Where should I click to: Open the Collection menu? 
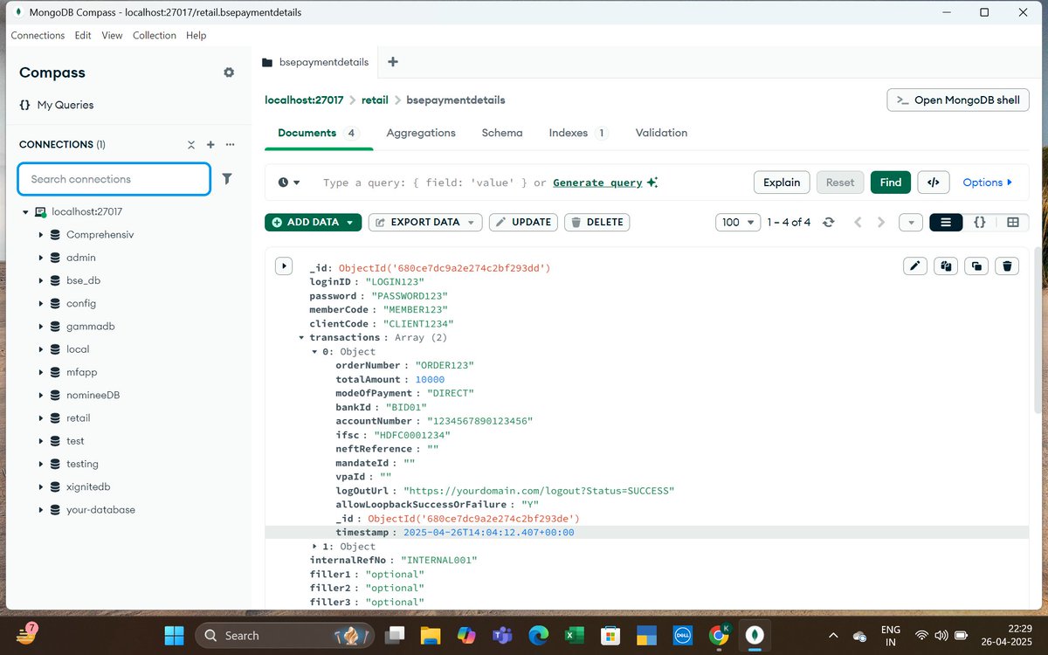[x=155, y=36]
